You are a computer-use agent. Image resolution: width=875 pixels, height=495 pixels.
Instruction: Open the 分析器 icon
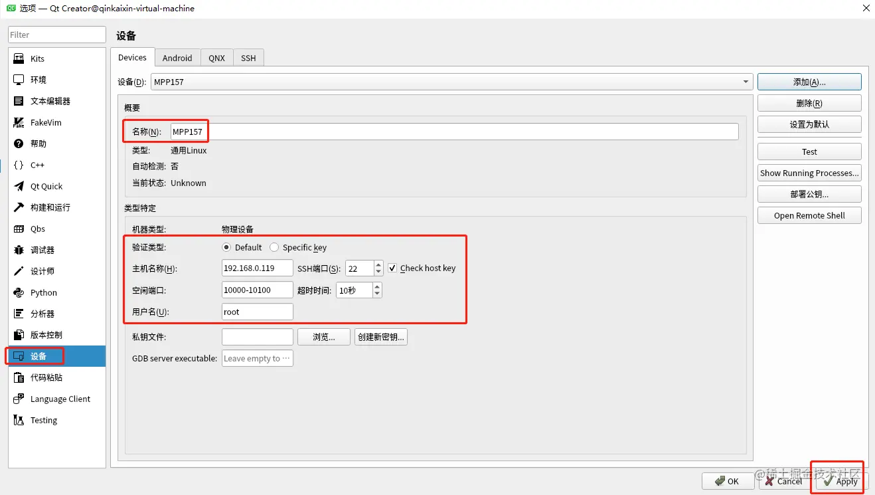coord(19,314)
